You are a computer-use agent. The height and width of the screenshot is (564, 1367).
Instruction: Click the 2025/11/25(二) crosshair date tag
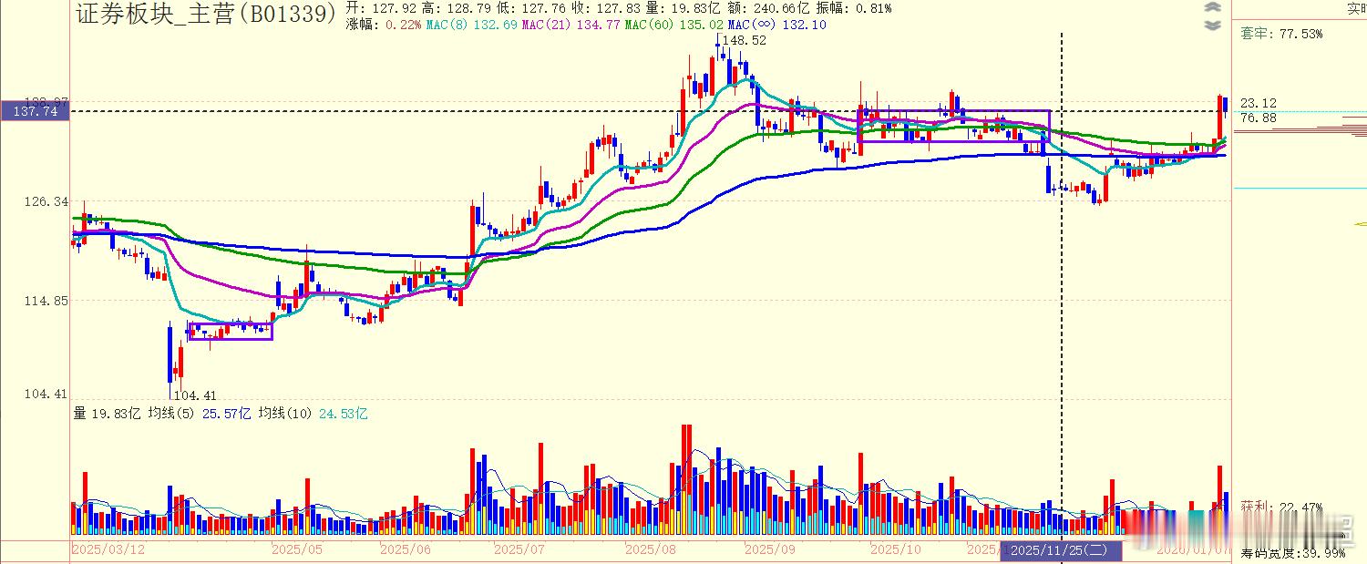tap(1062, 550)
